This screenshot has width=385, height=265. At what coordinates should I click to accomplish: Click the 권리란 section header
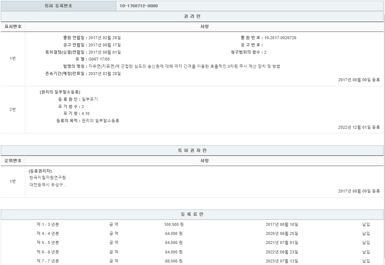pos(192,17)
